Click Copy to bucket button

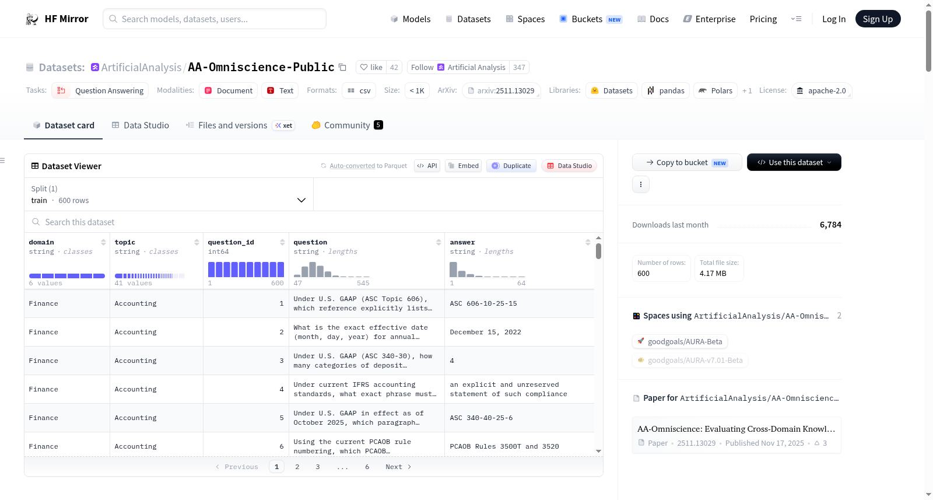coord(687,162)
